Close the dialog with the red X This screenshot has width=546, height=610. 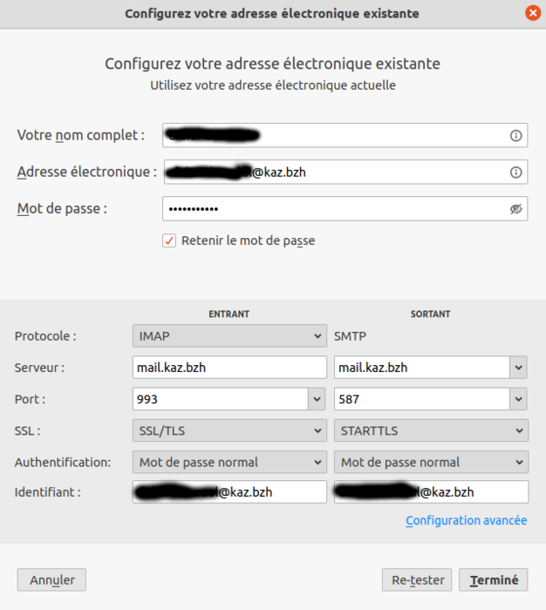(x=532, y=13)
